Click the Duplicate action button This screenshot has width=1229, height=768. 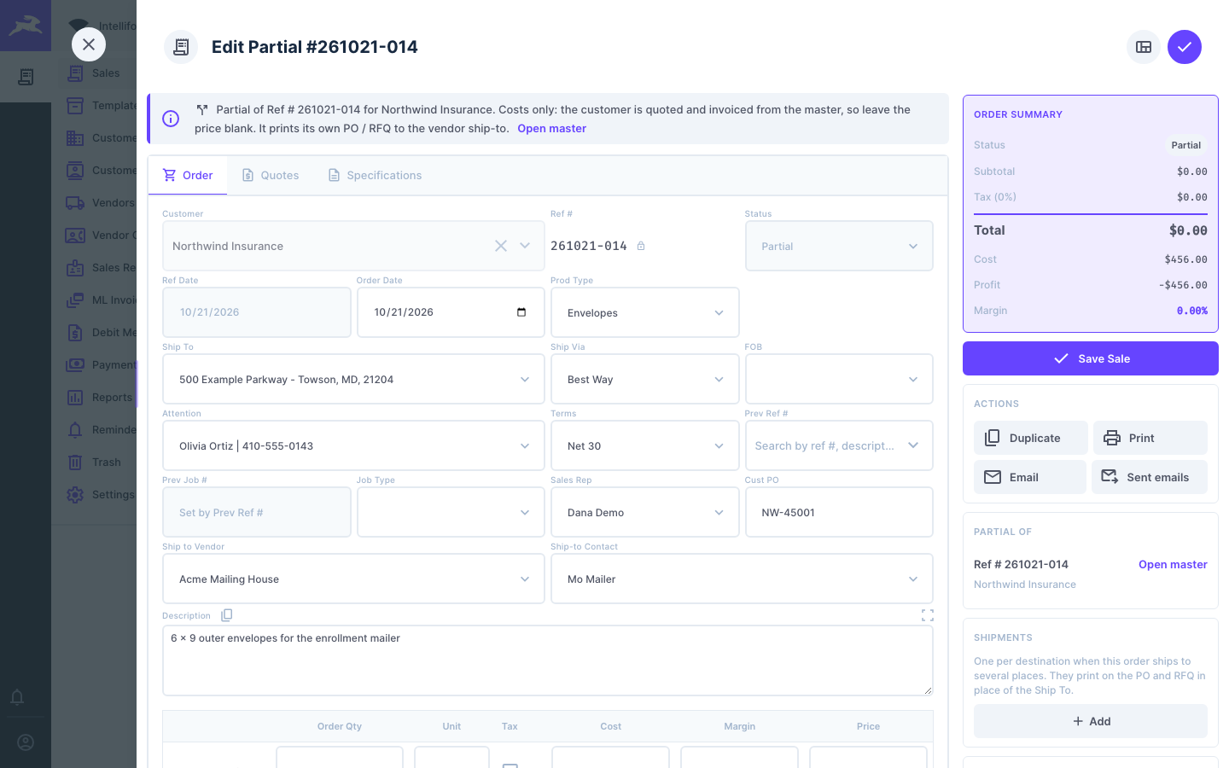click(x=1031, y=438)
